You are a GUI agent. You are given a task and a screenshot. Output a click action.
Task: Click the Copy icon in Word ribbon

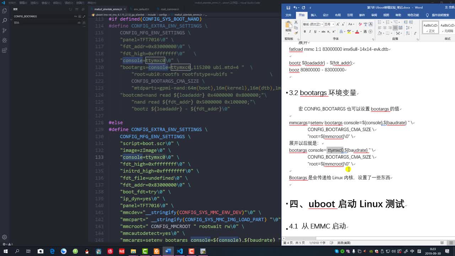pyautogui.click(x=296, y=28)
